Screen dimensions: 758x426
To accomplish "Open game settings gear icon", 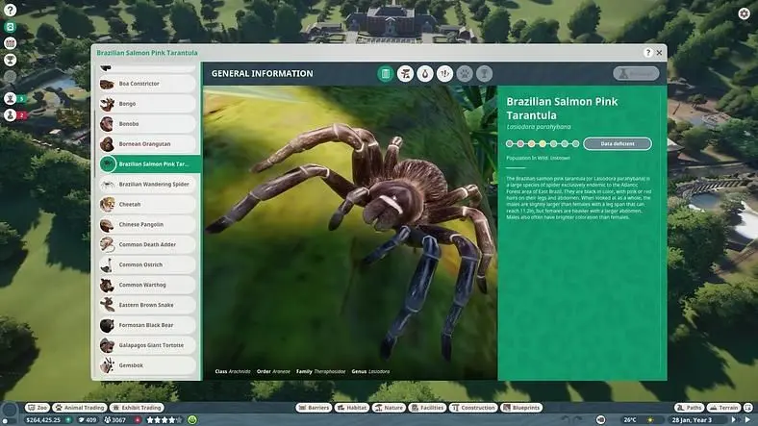I will [x=744, y=13].
